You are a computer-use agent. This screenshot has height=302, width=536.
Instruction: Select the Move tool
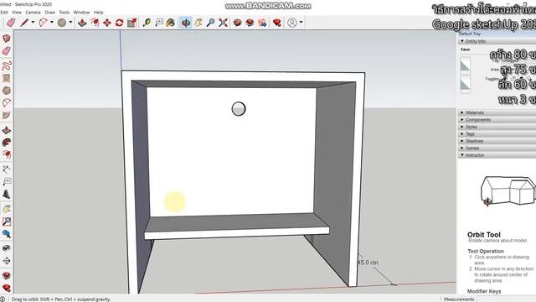(107, 23)
